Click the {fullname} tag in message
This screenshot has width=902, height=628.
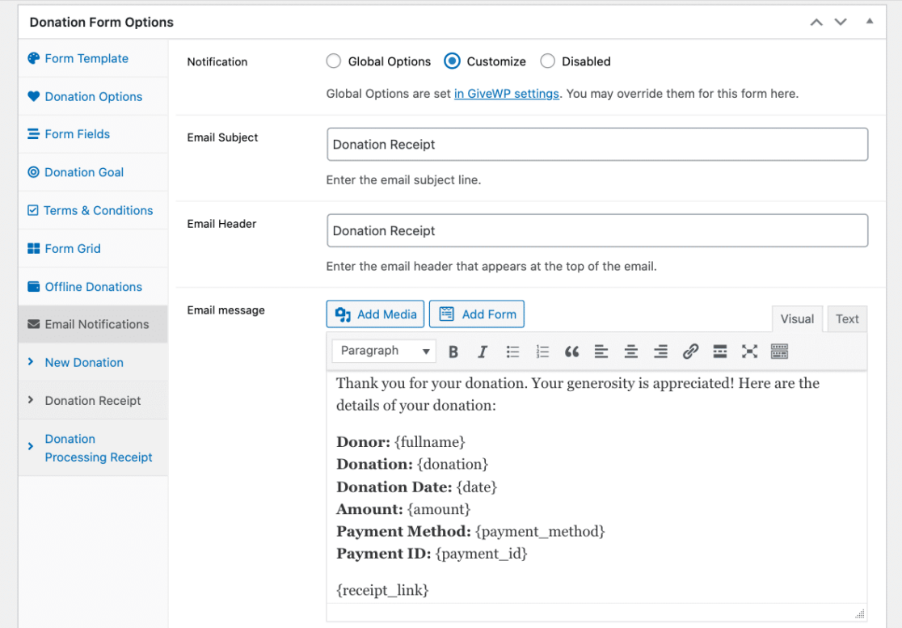point(430,441)
